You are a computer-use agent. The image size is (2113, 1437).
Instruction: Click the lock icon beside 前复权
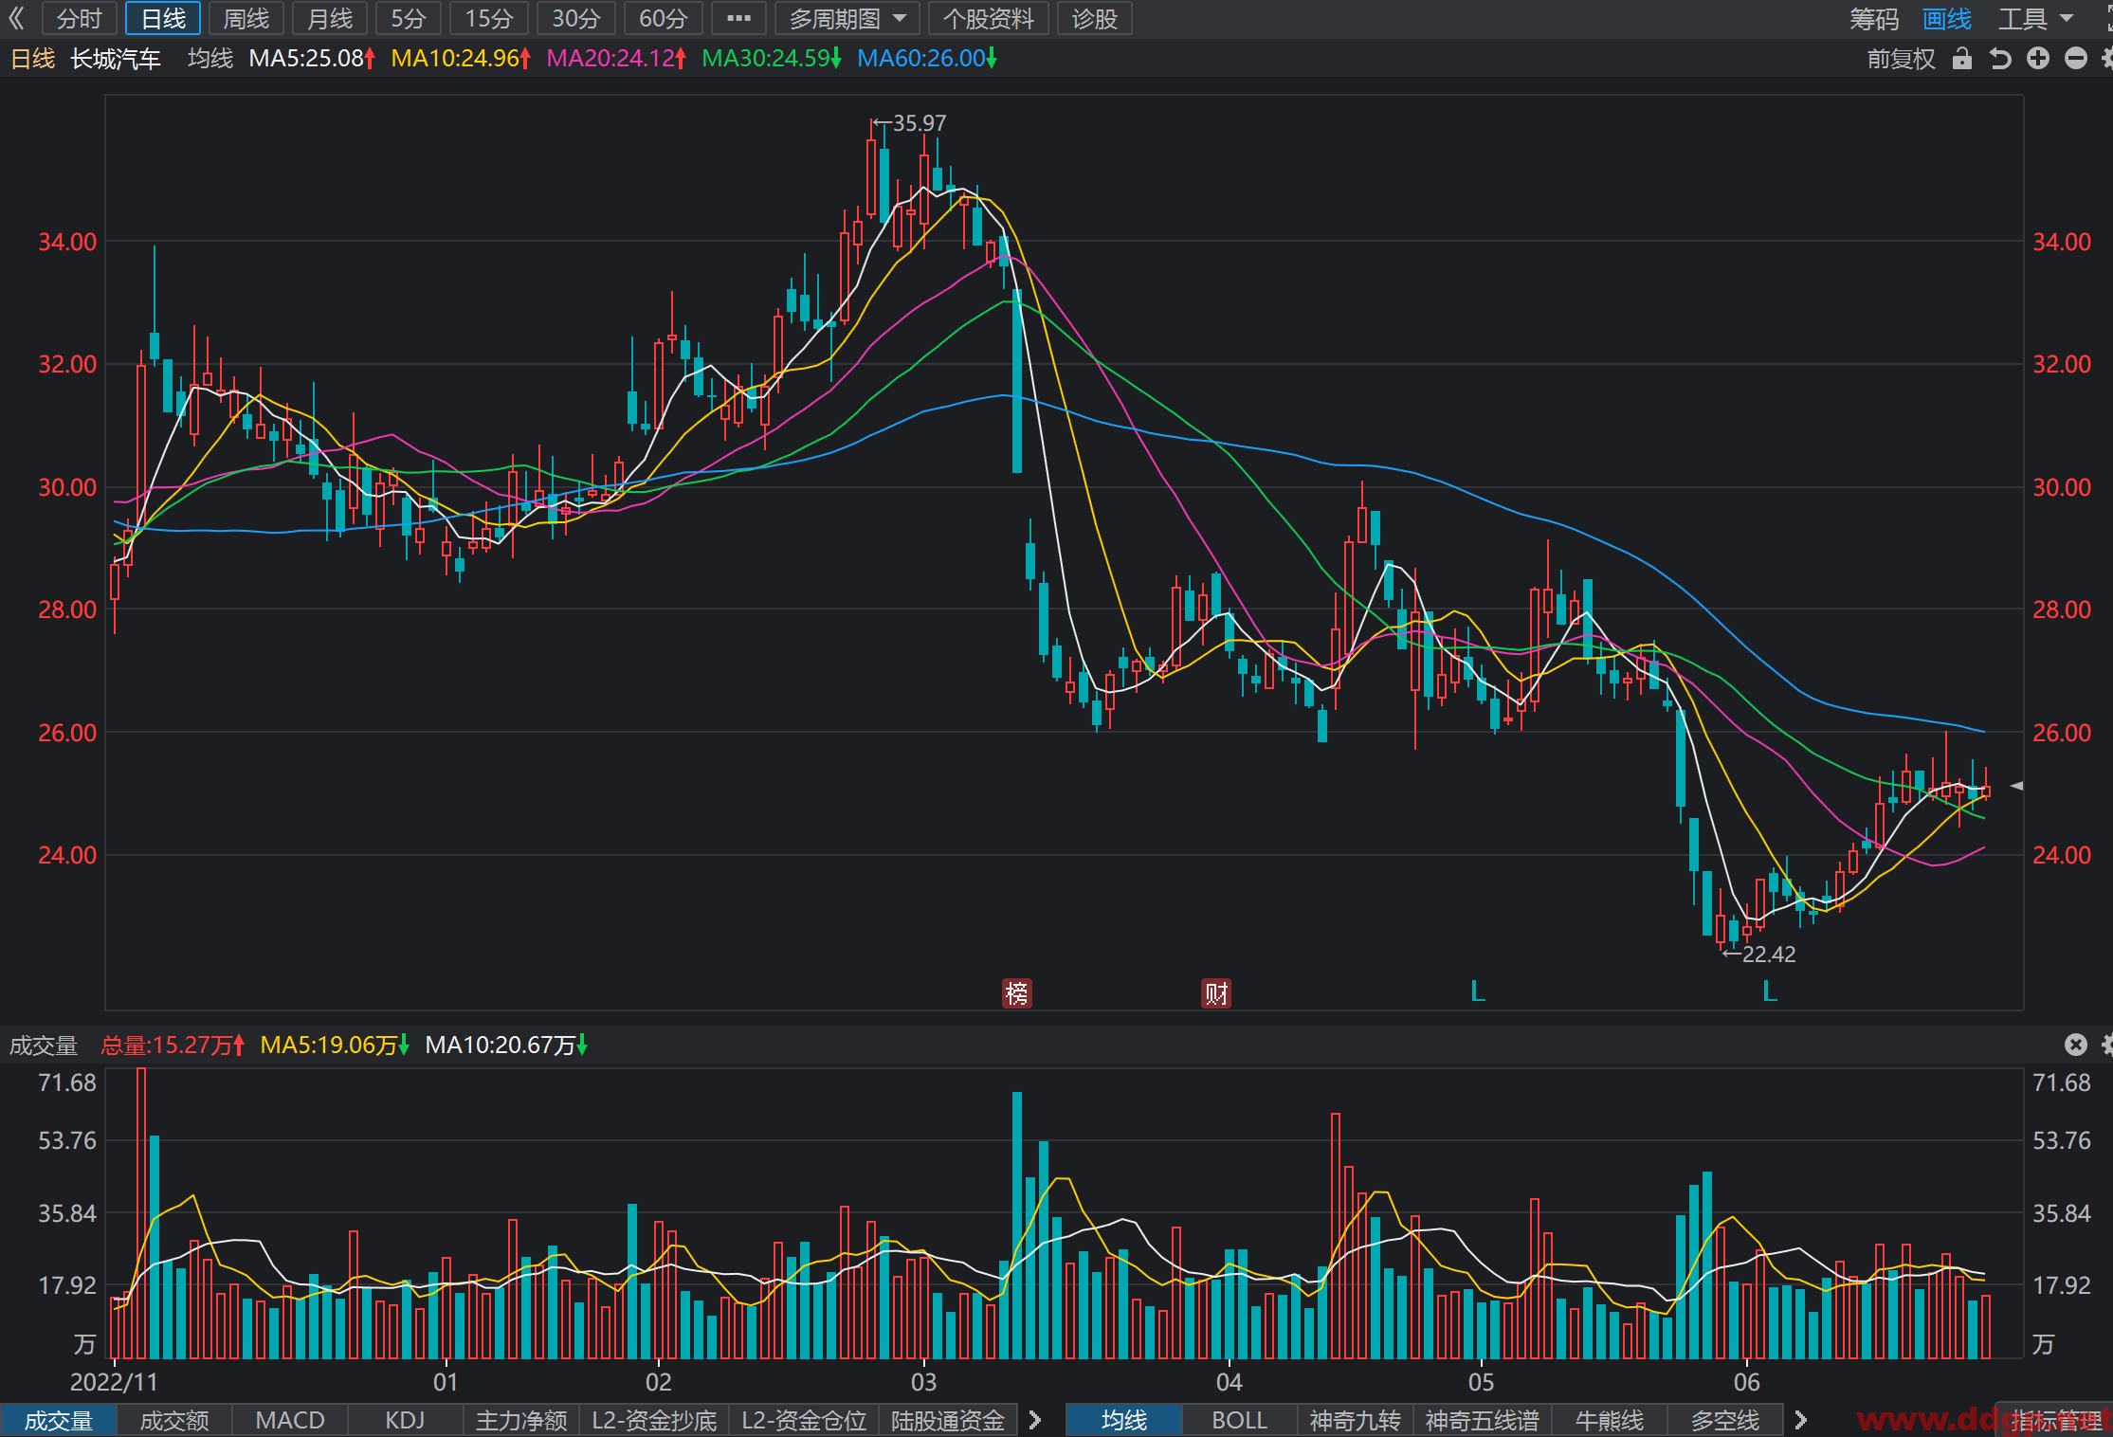click(1962, 59)
